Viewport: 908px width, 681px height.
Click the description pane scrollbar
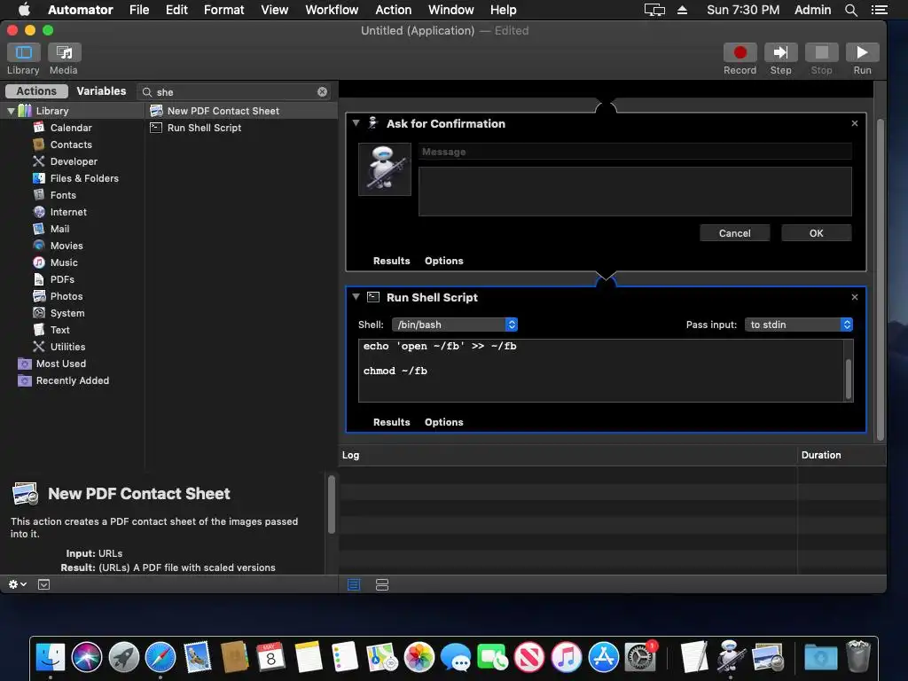click(x=332, y=505)
